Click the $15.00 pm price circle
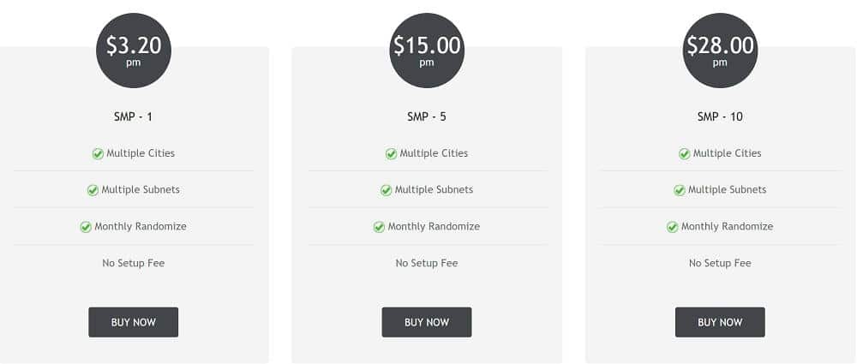Viewport: 857px width, 364px height. (427, 51)
